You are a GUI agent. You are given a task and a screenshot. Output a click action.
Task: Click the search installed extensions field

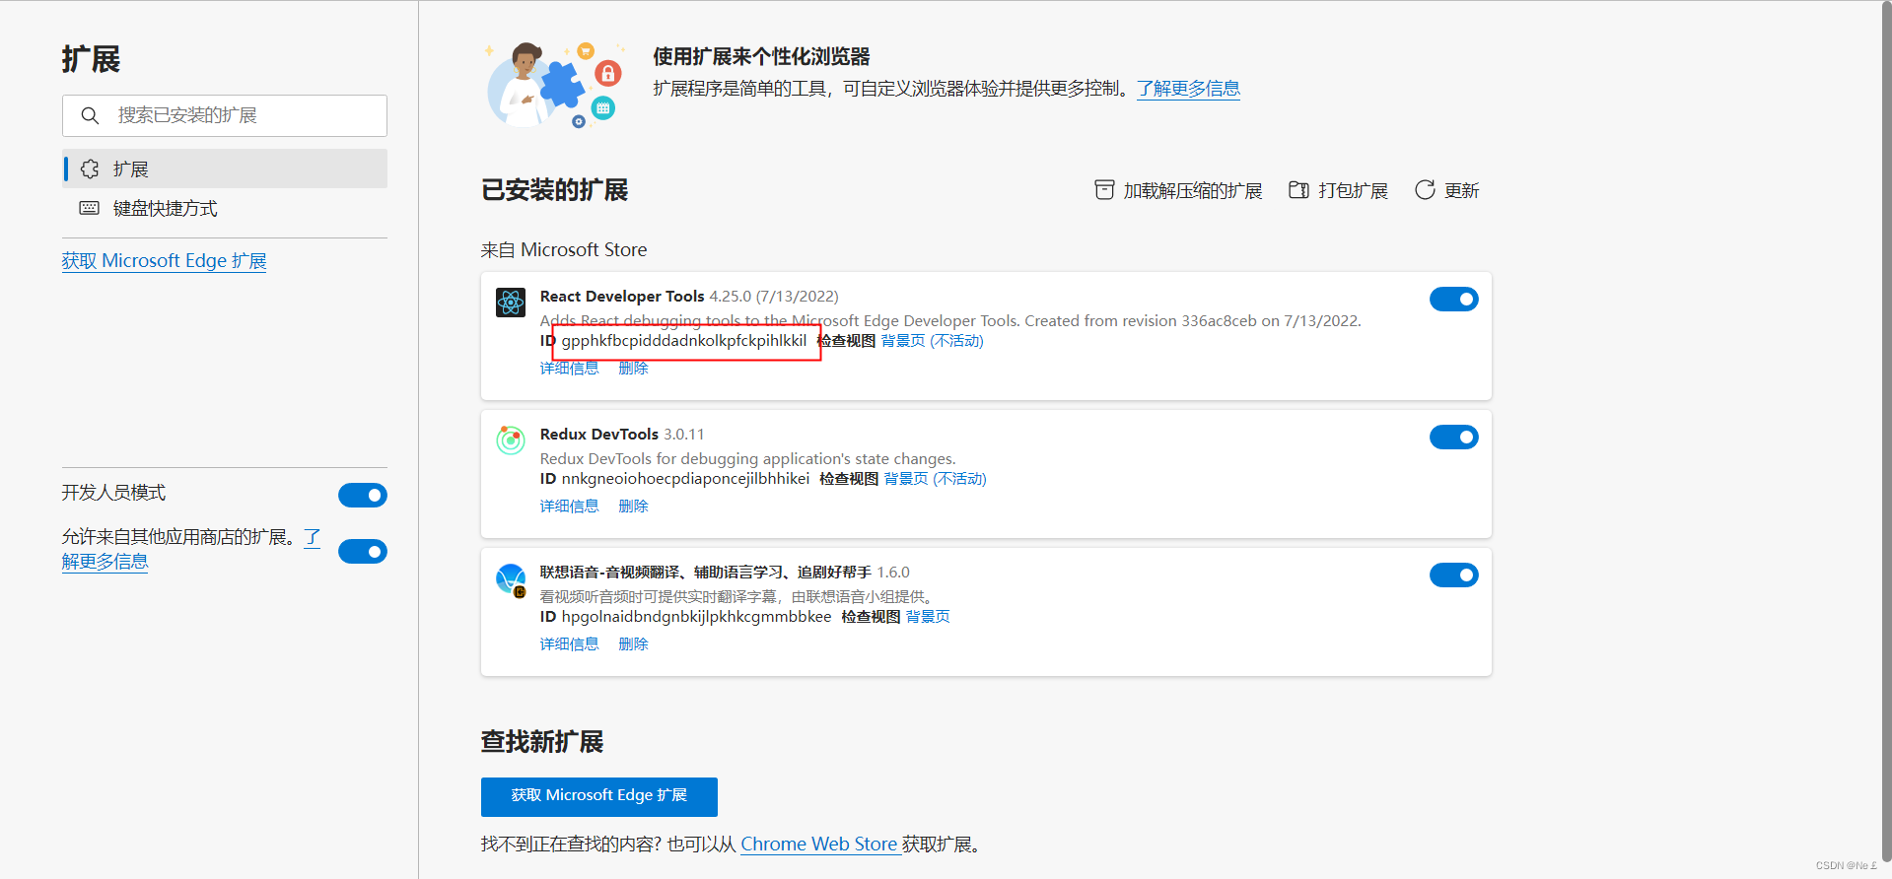[x=225, y=115]
